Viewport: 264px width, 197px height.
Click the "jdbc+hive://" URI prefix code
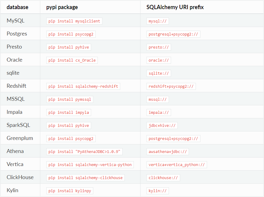point(162,125)
